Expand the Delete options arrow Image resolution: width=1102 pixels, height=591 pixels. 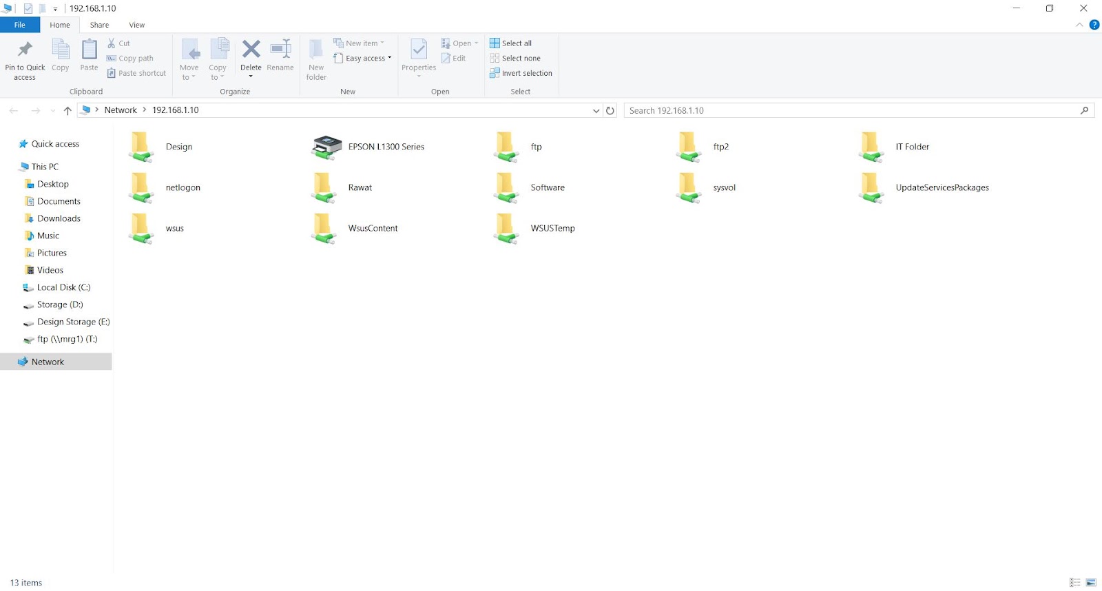coord(251,76)
